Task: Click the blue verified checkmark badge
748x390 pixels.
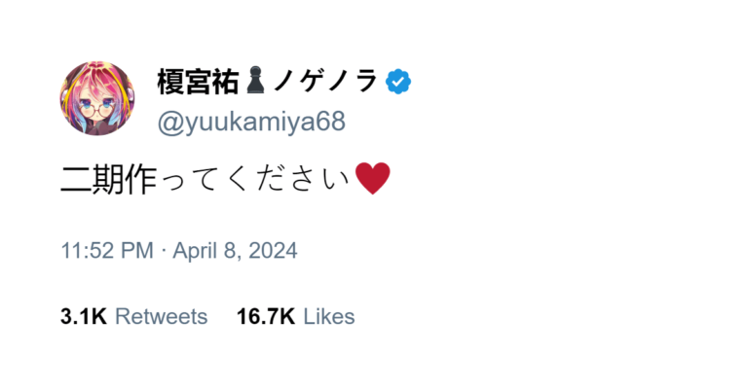Action: click(x=398, y=82)
